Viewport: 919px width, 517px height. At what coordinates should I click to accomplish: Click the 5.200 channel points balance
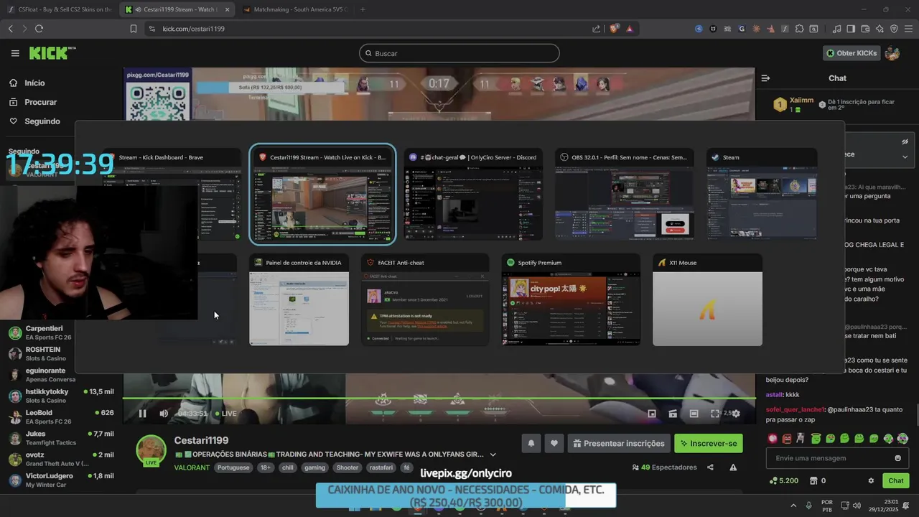tap(783, 480)
